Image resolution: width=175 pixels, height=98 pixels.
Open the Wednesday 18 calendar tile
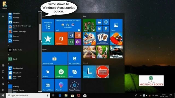(x=48, y=25)
